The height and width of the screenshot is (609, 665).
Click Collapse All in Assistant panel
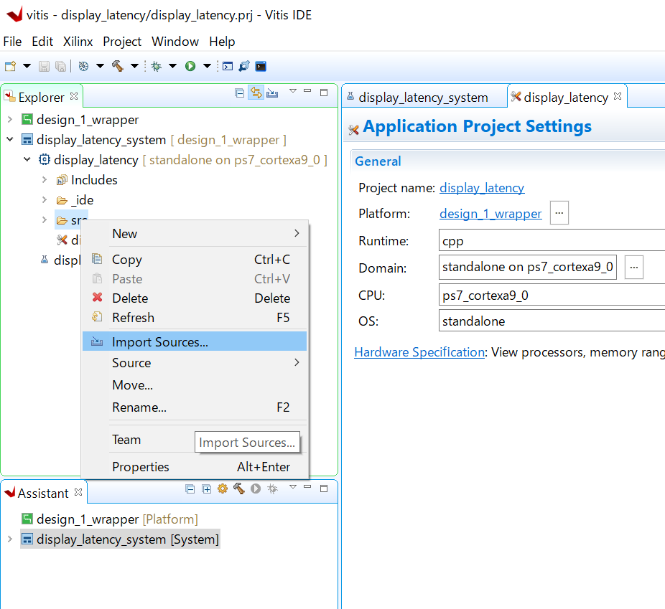[190, 489]
